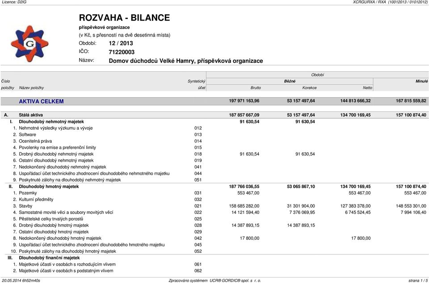Click the AKTIVA CELKEM heading
The height and width of the screenshot is (283, 429).
[x=41, y=101]
